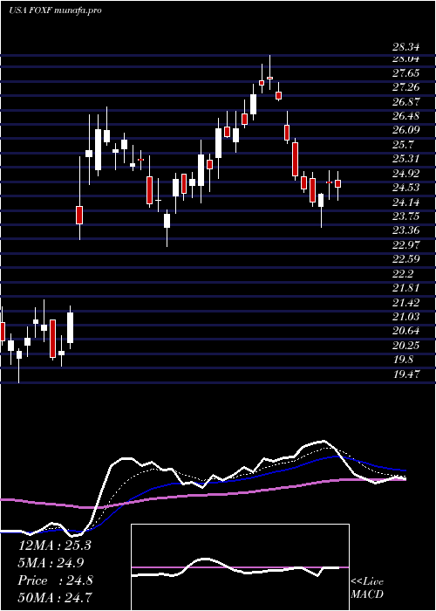Screen dimensions: 436x611
Task: Click the 'Price : 24.8' readout
Action: pyautogui.click(x=55, y=580)
